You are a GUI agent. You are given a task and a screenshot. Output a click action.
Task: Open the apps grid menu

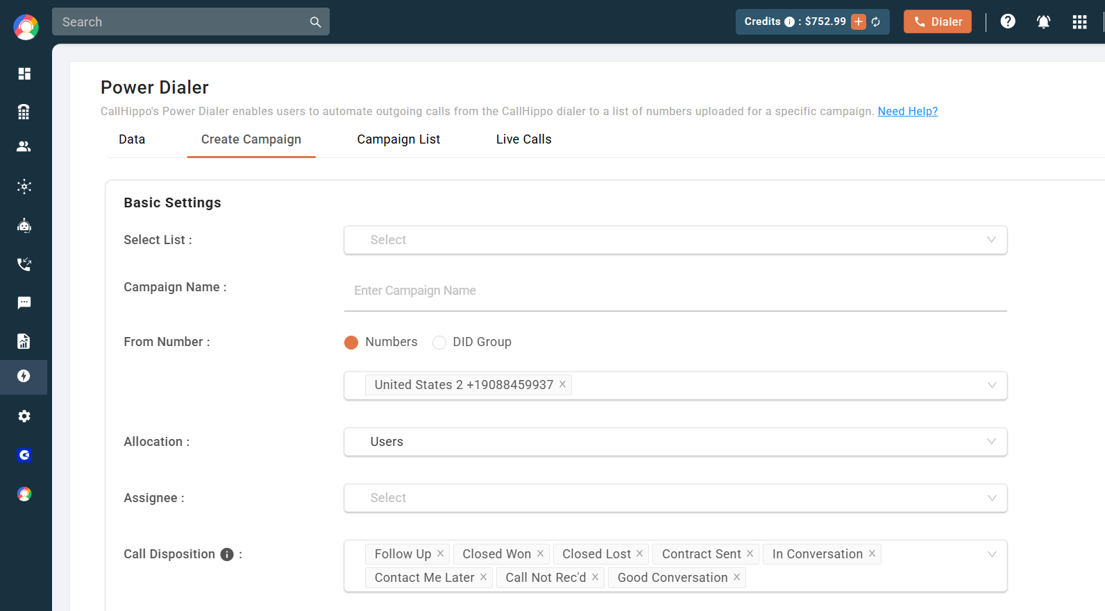pyautogui.click(x=1079, y=21)
